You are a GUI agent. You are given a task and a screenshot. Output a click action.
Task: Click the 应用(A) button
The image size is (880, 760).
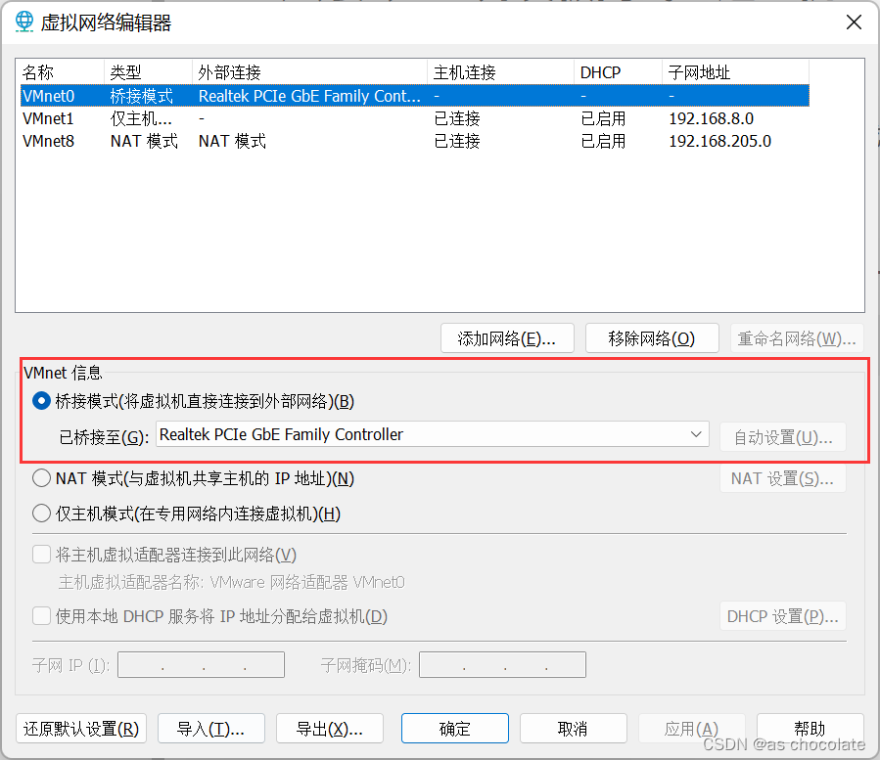[692, 729]
